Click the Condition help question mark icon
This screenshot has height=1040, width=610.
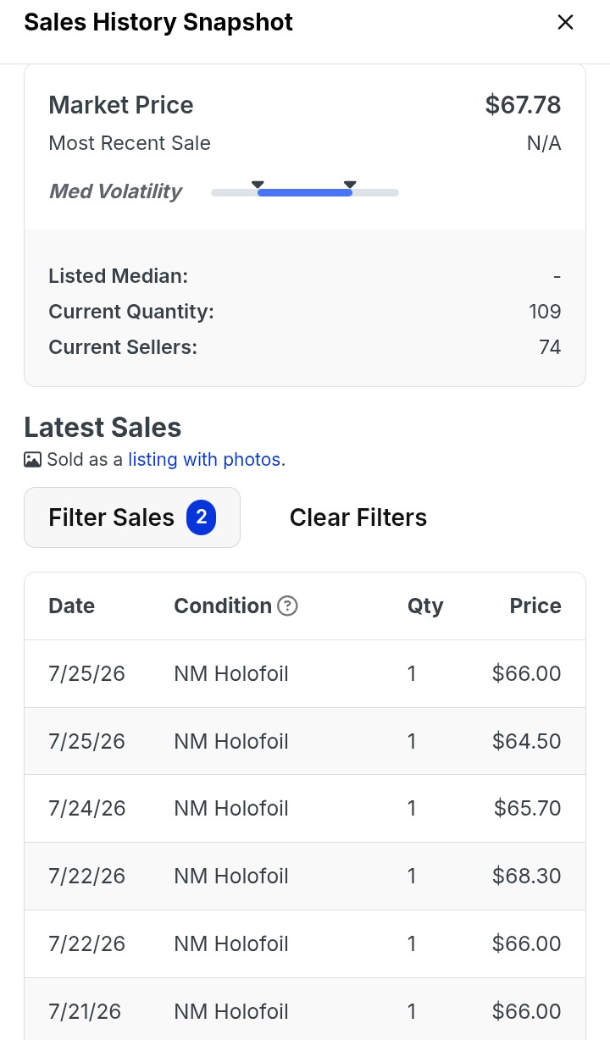pos(288,606)
